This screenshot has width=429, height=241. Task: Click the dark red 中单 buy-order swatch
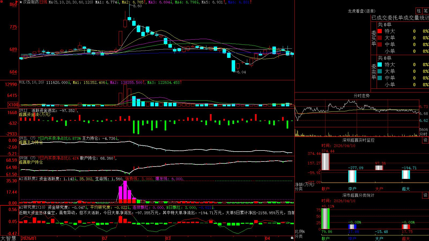[380, 44]
